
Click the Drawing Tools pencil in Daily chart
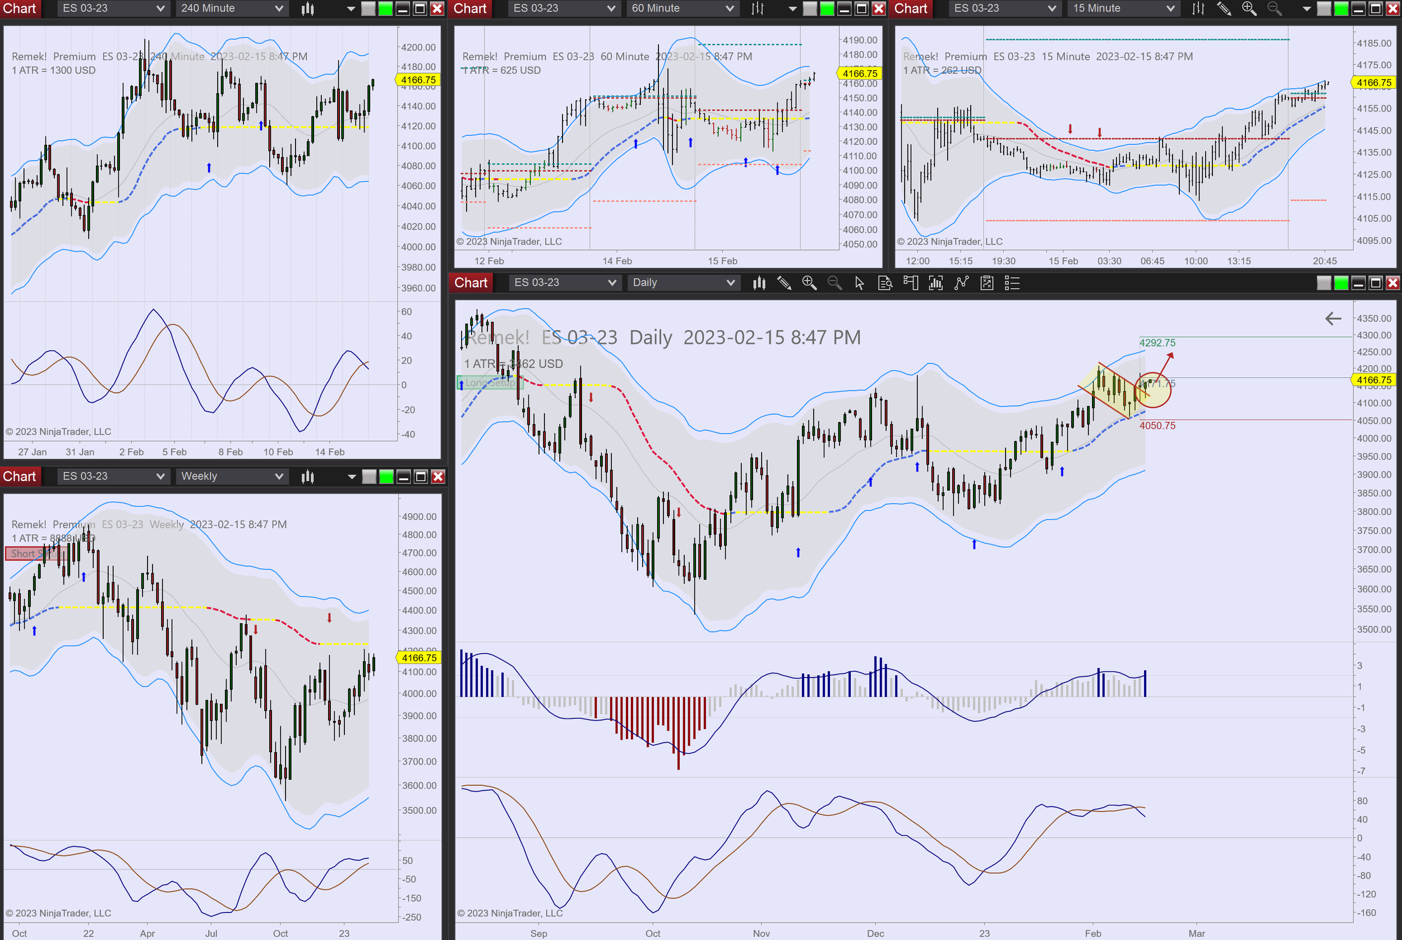point(784,283)
